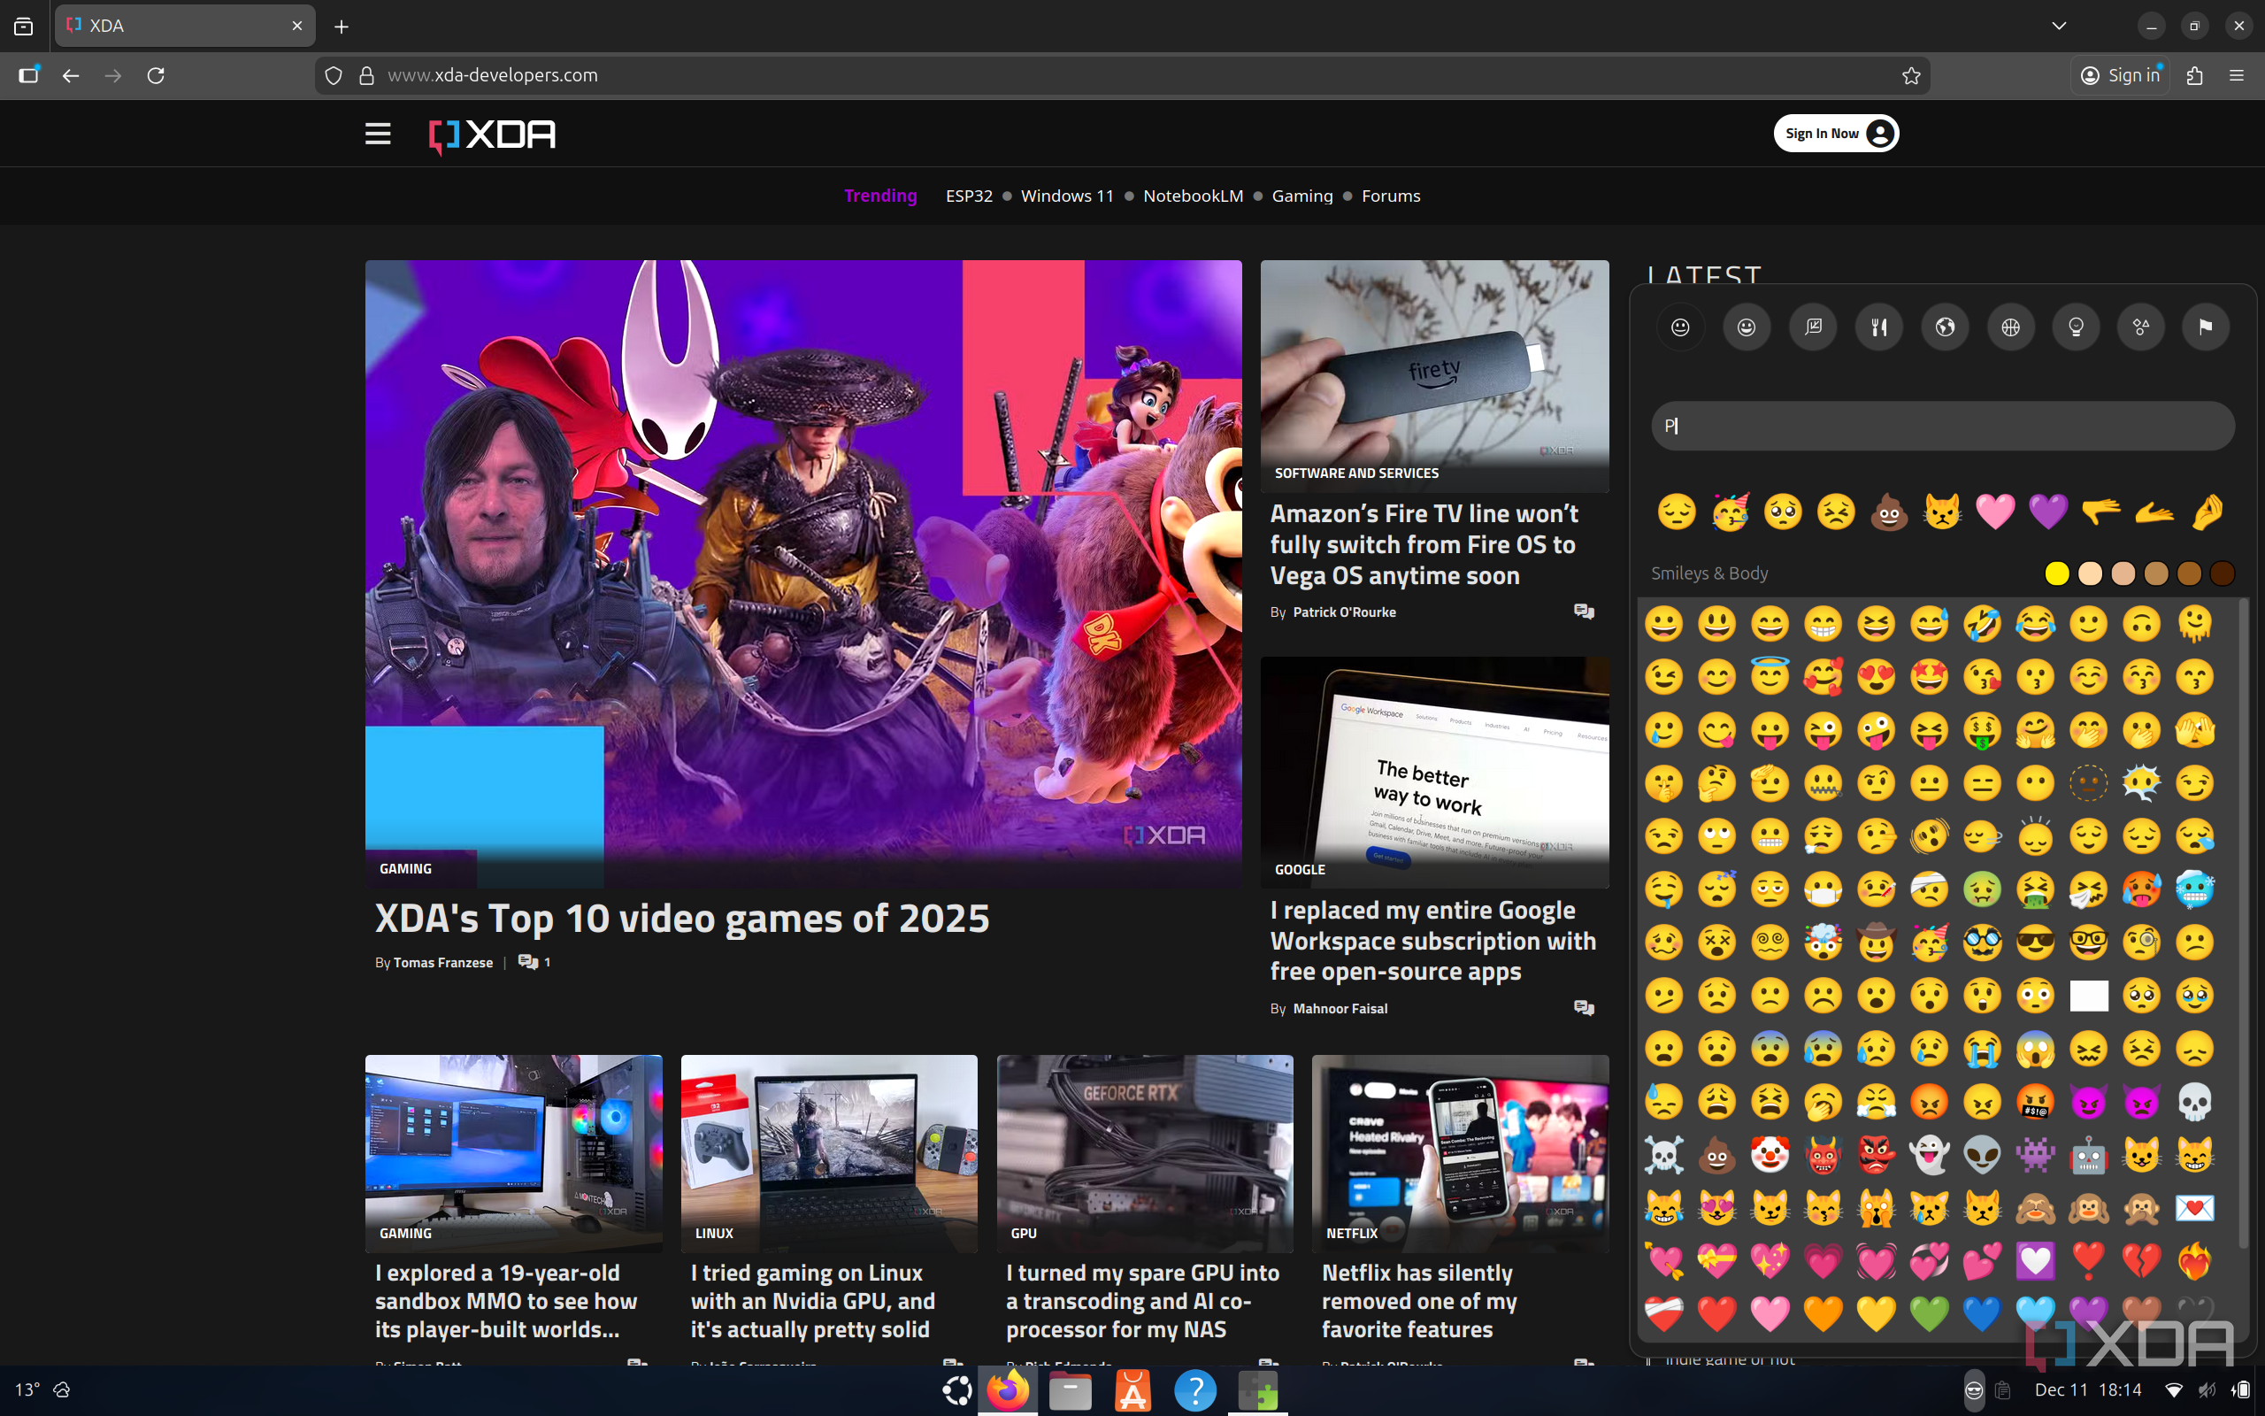Open the Gaming trending topic
Viewport: 2265px width, 1416px height.
tap(1301, 196)
